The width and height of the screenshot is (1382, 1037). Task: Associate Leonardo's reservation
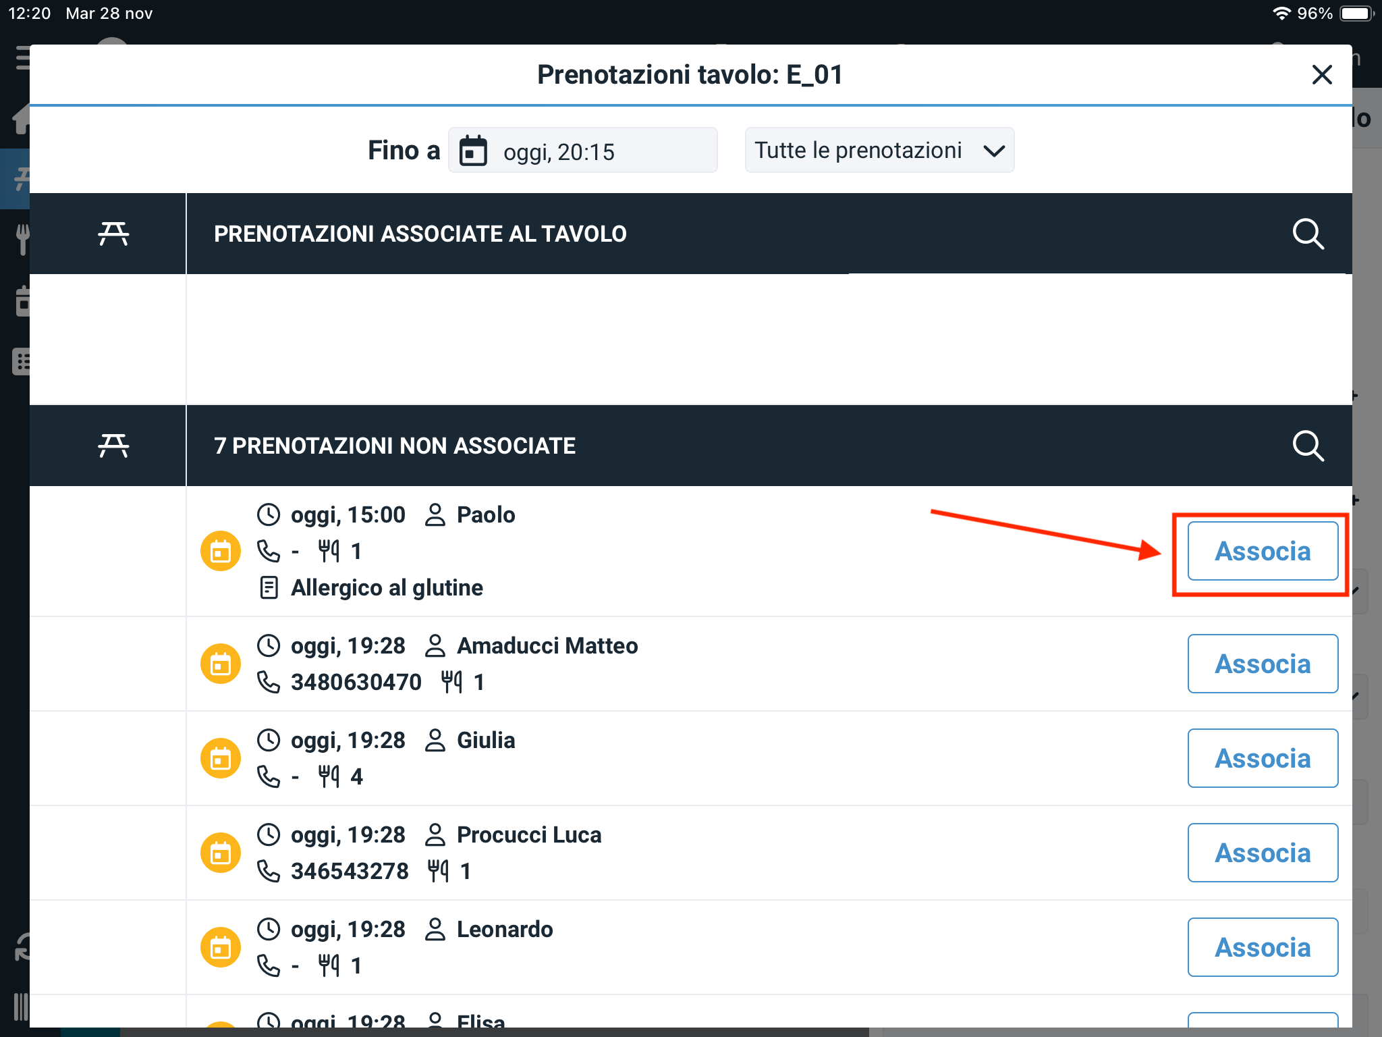[x=1262, y=948]
